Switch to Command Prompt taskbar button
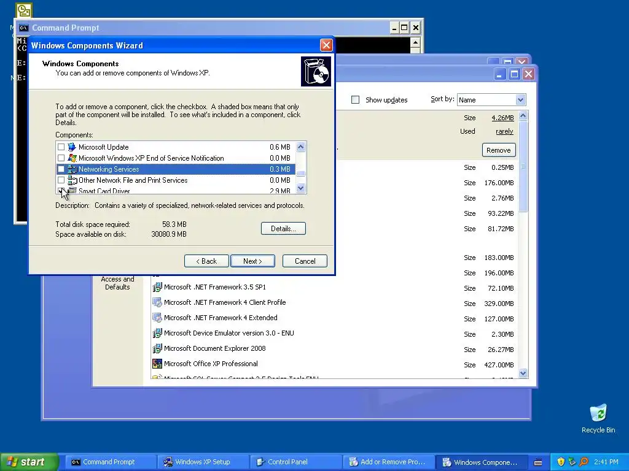The height and width of the screenshot is (471, 629). (x=111, y=462)
